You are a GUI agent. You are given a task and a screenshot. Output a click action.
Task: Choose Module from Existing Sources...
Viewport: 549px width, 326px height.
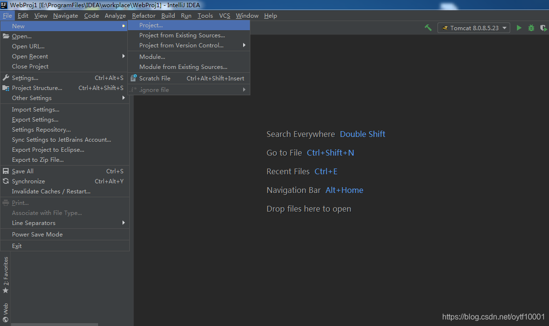tap(189, 67)
